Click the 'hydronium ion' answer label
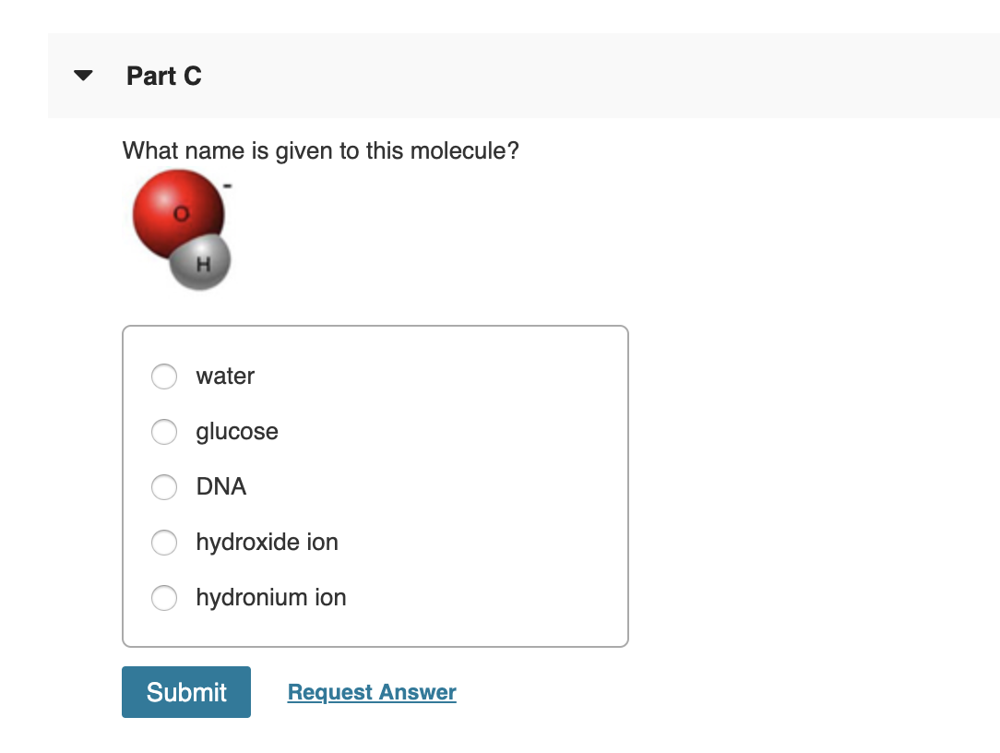1000x753 pixels. 271,598
